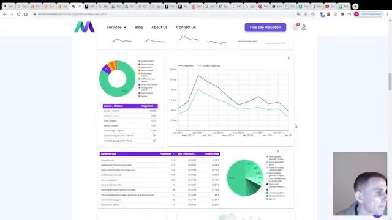Click the bing / organic table row
The image size is (392, 220).
pyautogui.click(x=130, y=121)
